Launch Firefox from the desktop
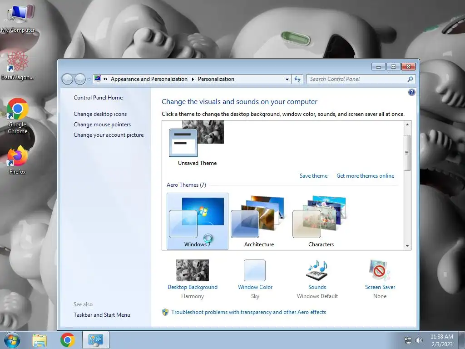 [x=18, y=160]
